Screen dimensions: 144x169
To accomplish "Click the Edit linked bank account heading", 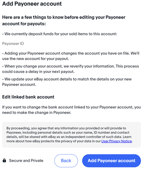I will click(x=28, y=97).
